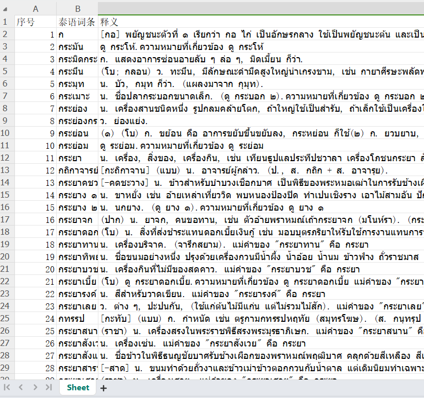Viewport: 424px width, 398px height.
Task: Select definition starting ดู กระโห้
Action: pos(261,46)
